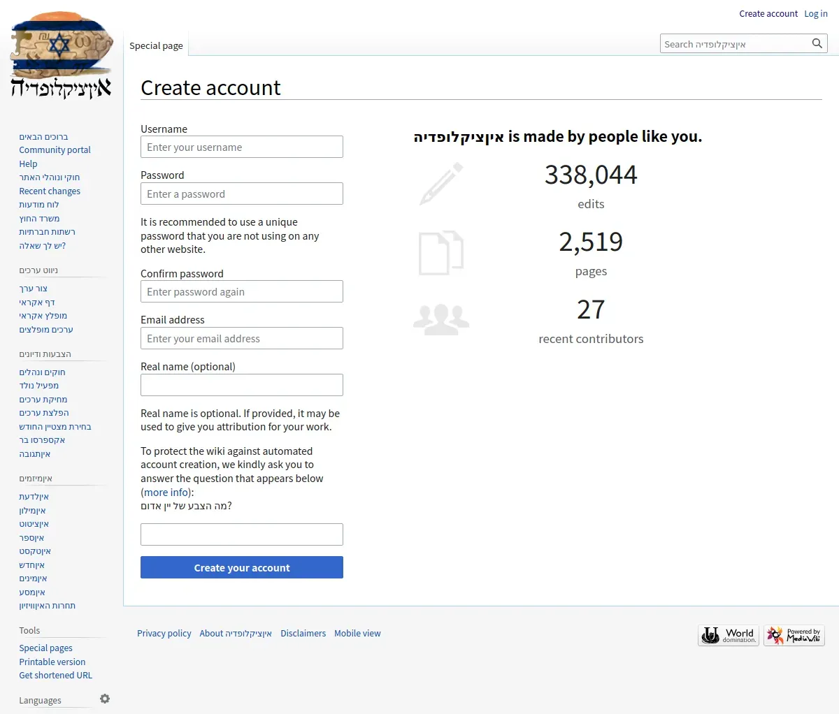Open the About איןציקלופדיה footer link
Screen dimensions: 839x714
tap(236, 633)
